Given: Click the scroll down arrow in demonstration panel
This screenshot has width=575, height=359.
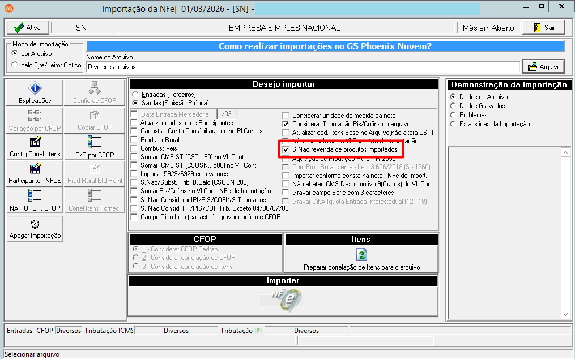Looking at the screenshot, I should point(565,315).
